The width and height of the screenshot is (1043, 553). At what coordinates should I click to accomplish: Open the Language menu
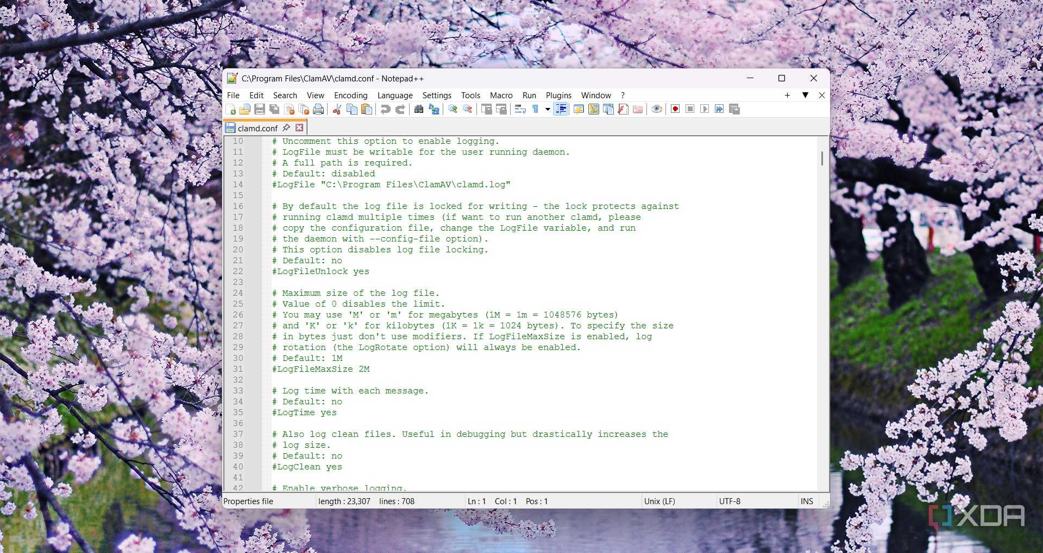[395, 96]
